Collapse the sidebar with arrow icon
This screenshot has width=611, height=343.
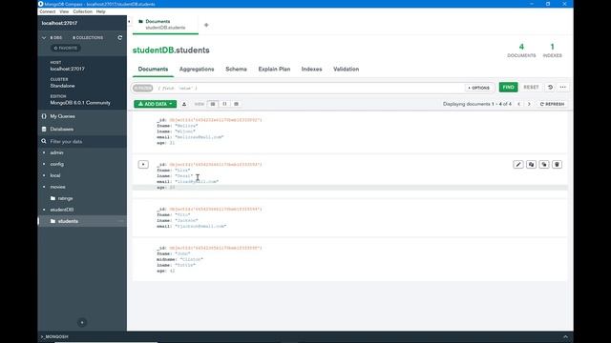(x=130, y=21)
